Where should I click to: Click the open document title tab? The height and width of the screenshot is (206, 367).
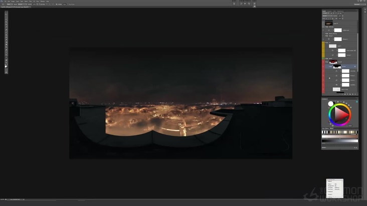point(16,7)
